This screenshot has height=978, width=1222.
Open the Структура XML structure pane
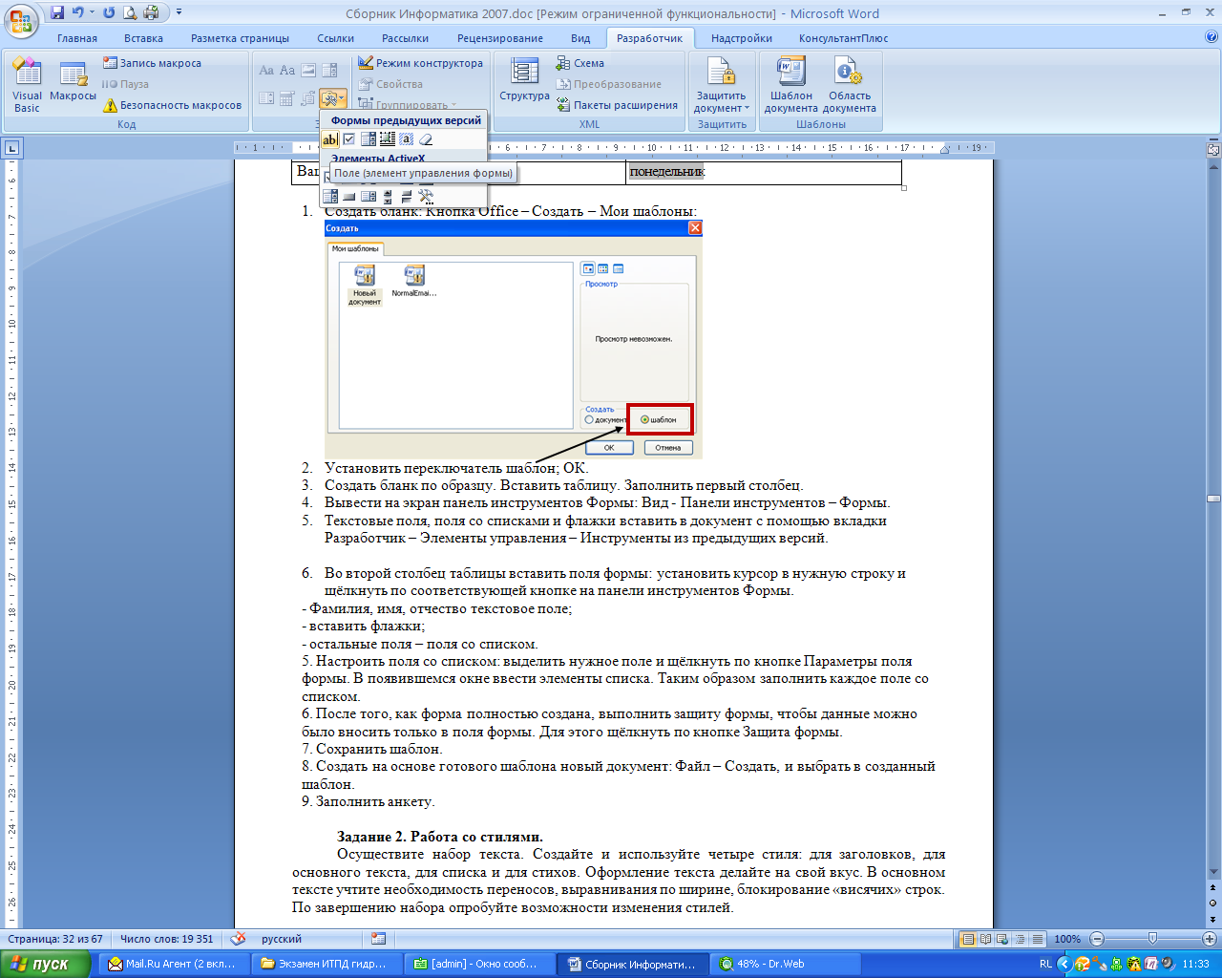point(524,80)
